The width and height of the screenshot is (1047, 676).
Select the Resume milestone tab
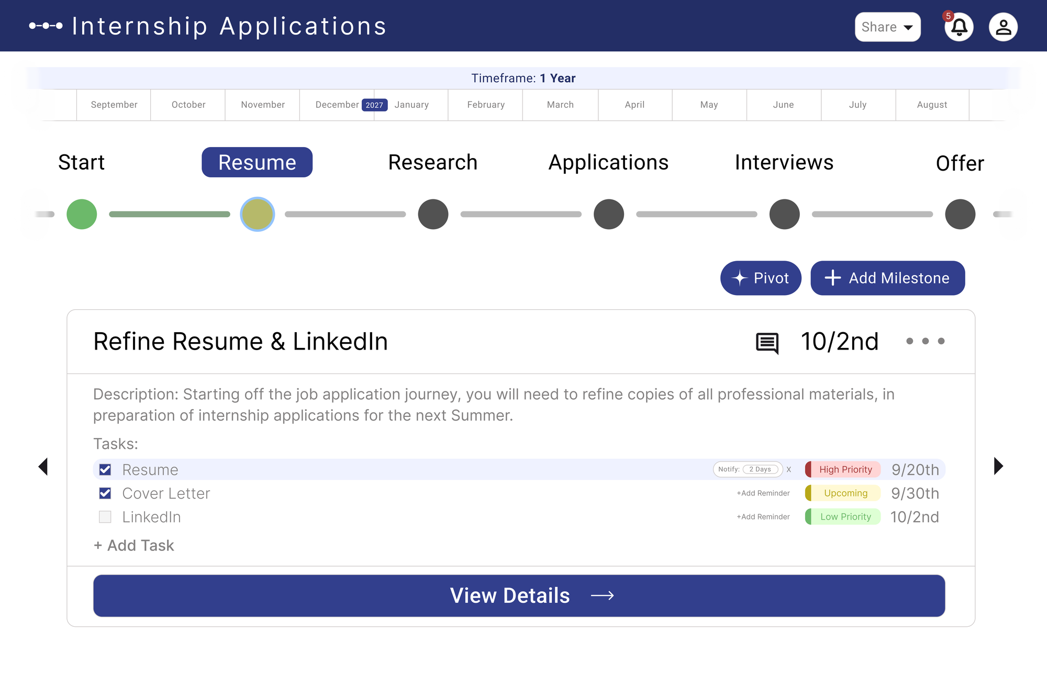point(257,162)
